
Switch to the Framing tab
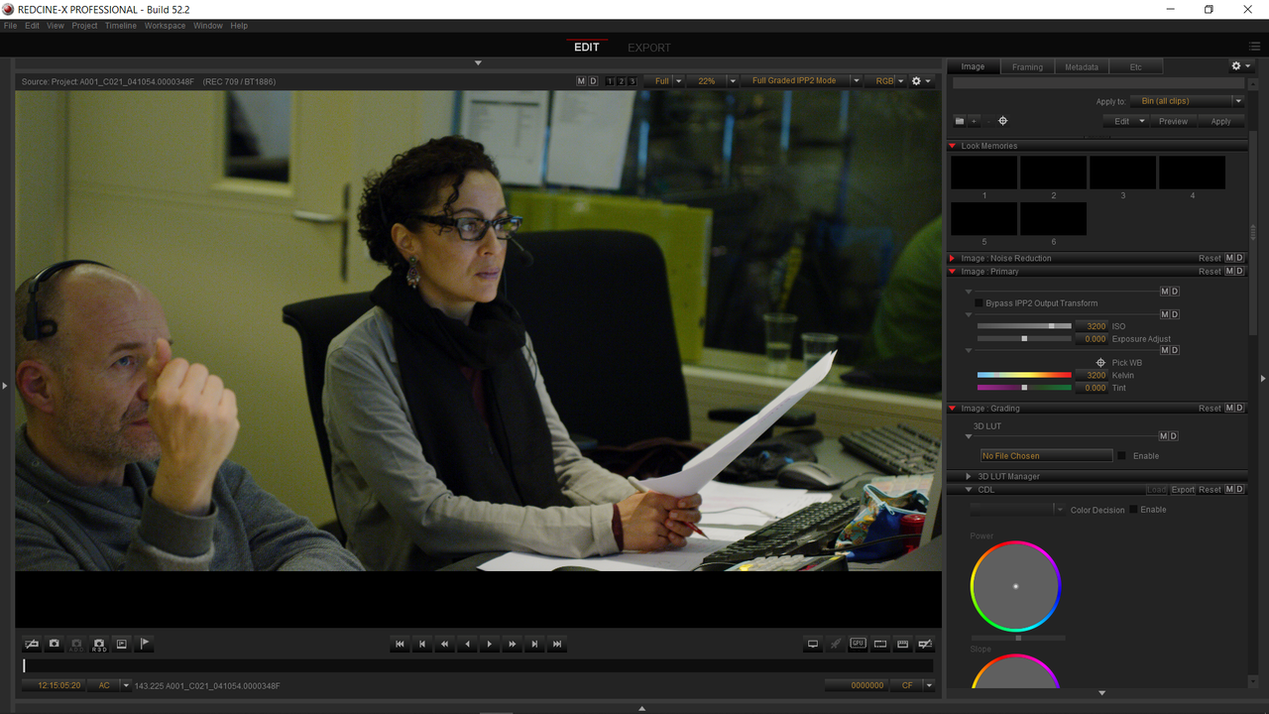[1027, 67]
